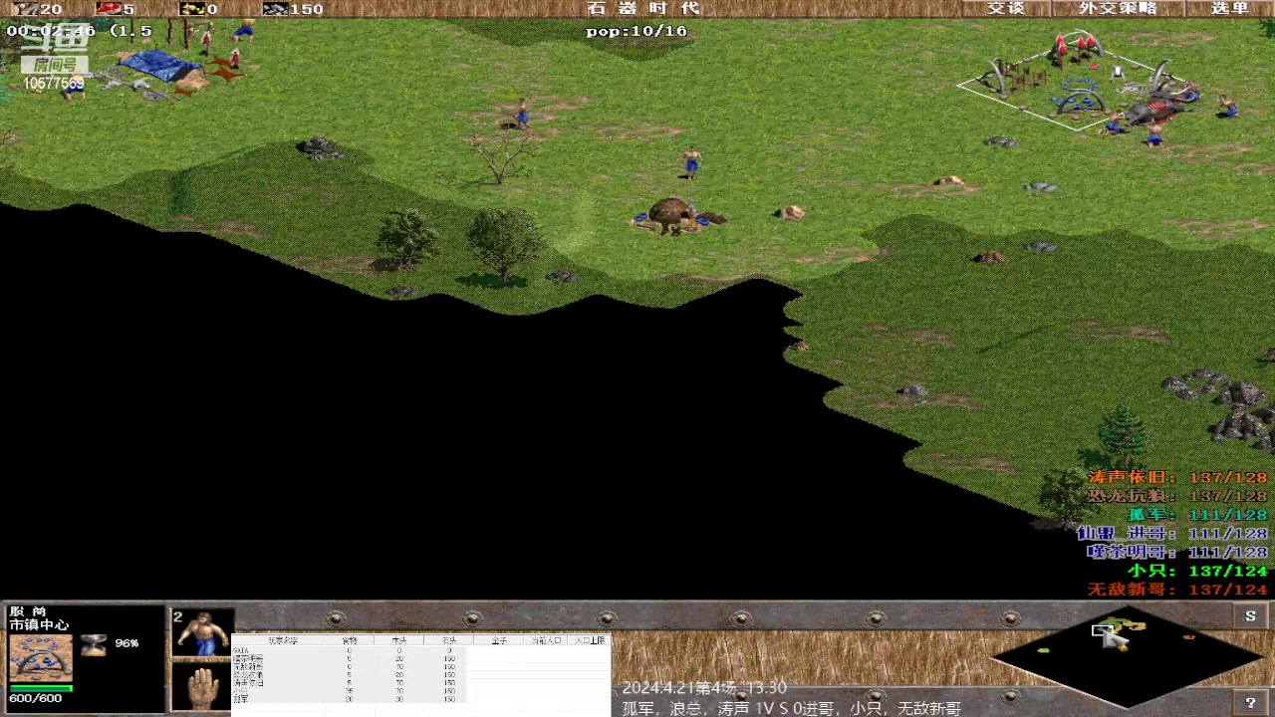Select the villager right of the town center
This screenshot has width=1275, height=717.
coord(1227,106)
